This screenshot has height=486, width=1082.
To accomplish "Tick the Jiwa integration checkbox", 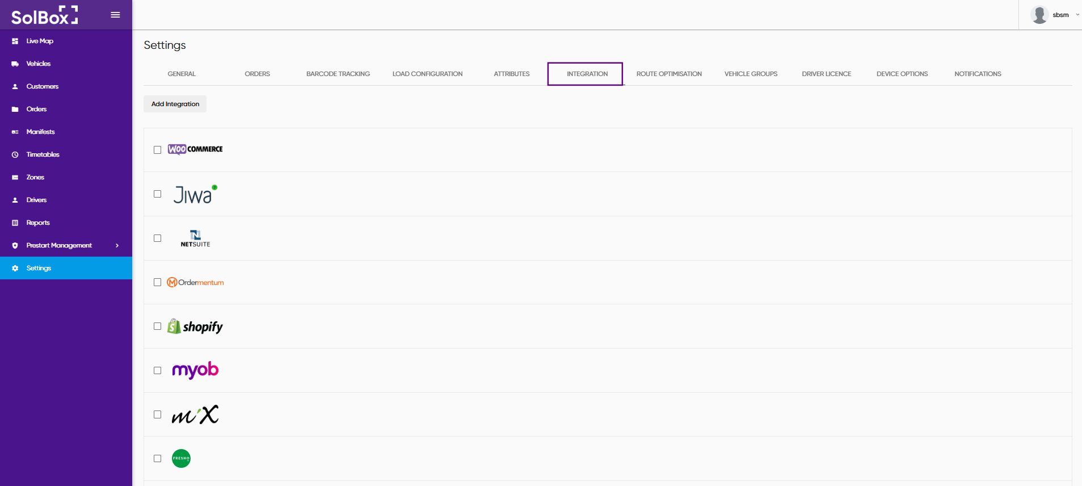I will (157, 194).
